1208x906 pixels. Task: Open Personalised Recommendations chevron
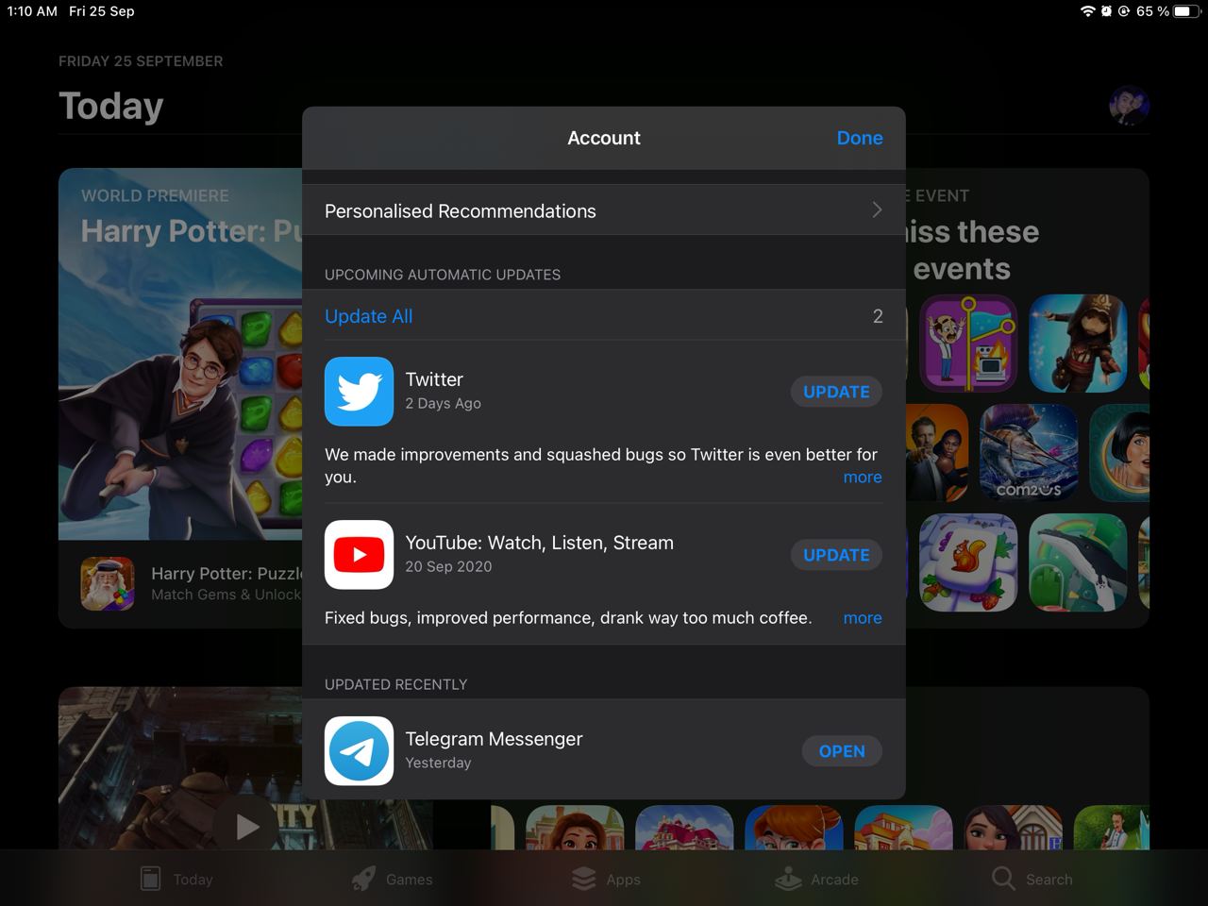[x=877, y=210]
